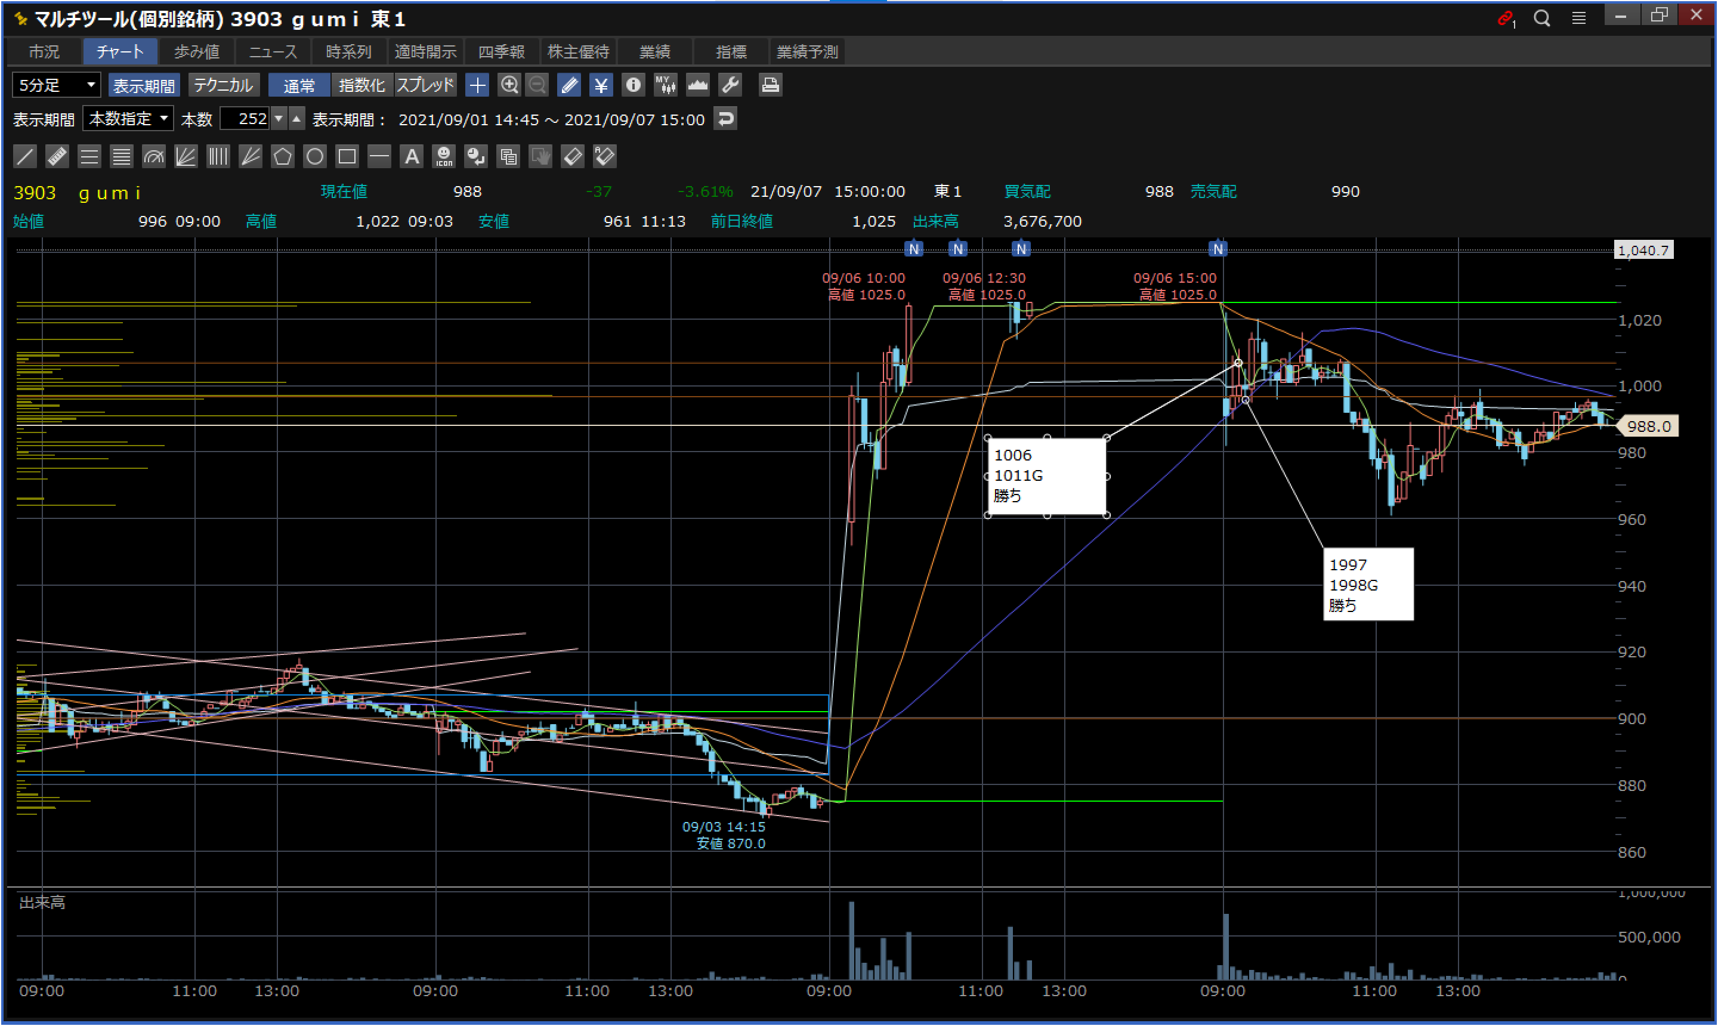This screenshot has height=1026, width=1718.
Task: Select the ellipse drawing tool
Action: [x=314, y=157]
